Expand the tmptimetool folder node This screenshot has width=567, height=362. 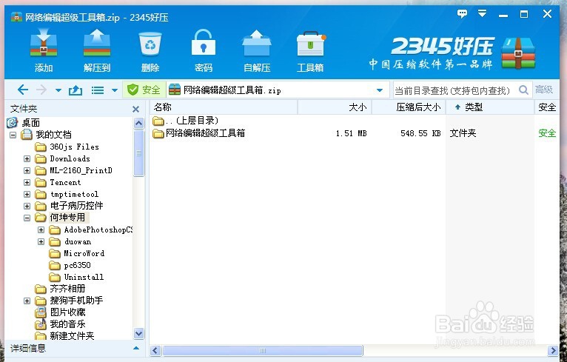27,195
